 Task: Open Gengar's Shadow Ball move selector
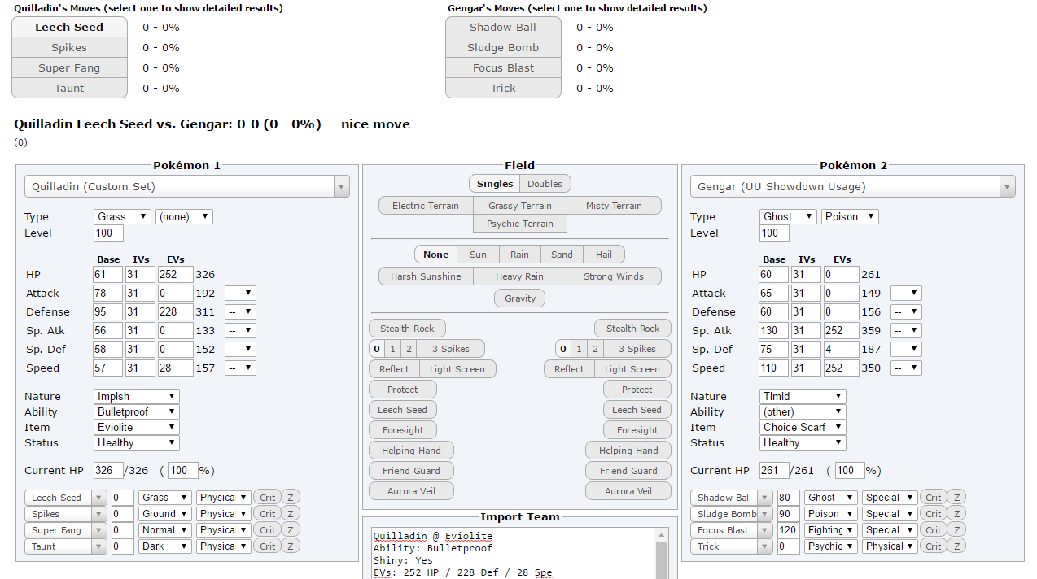pyautogui.click(x=732, y=498)
